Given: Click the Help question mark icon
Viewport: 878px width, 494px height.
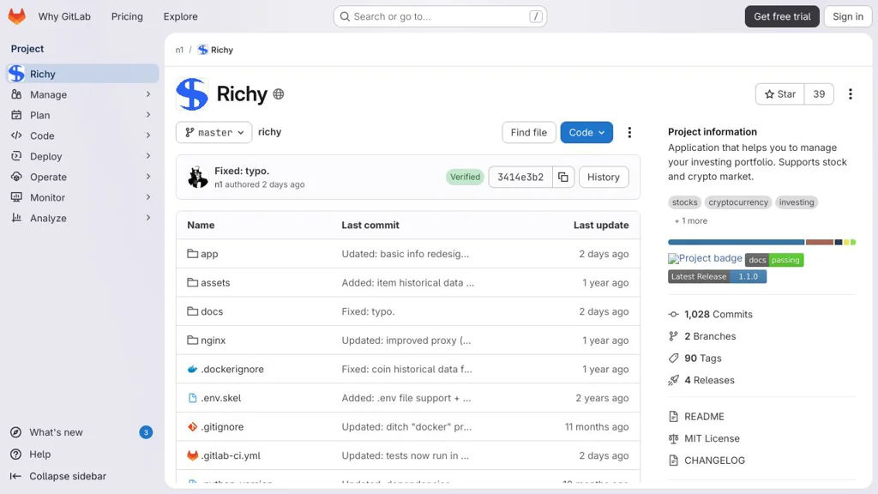Looking at the screenshot, I should click(x=16, y=455).
